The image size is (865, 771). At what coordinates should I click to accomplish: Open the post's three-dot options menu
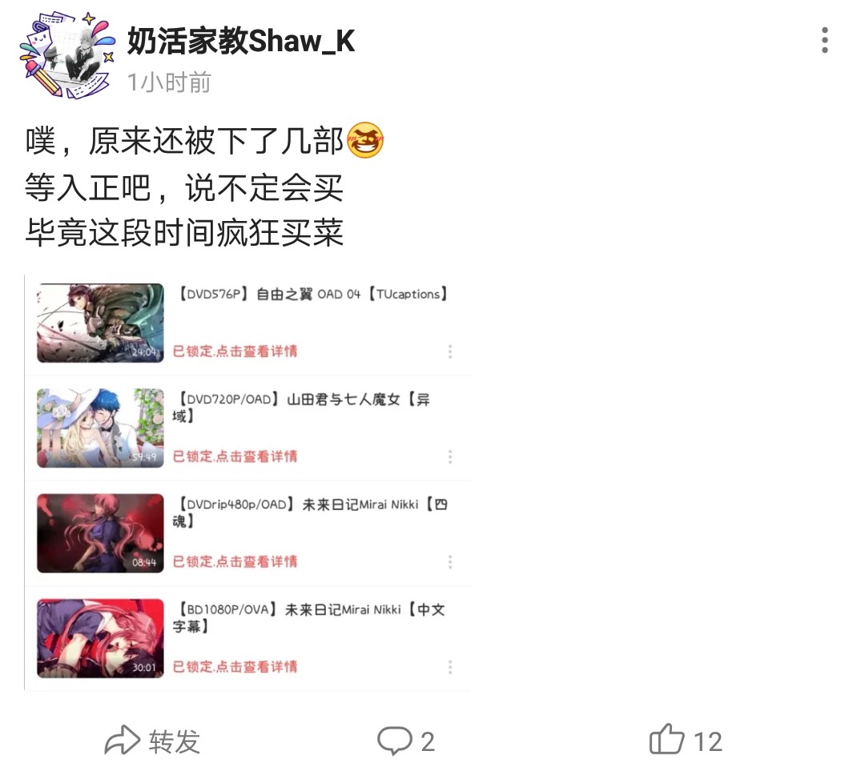(824, 40)
